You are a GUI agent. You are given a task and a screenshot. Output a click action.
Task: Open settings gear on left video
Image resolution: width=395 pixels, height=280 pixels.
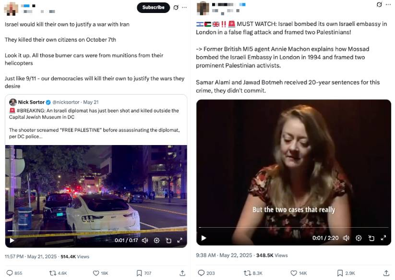156,240
